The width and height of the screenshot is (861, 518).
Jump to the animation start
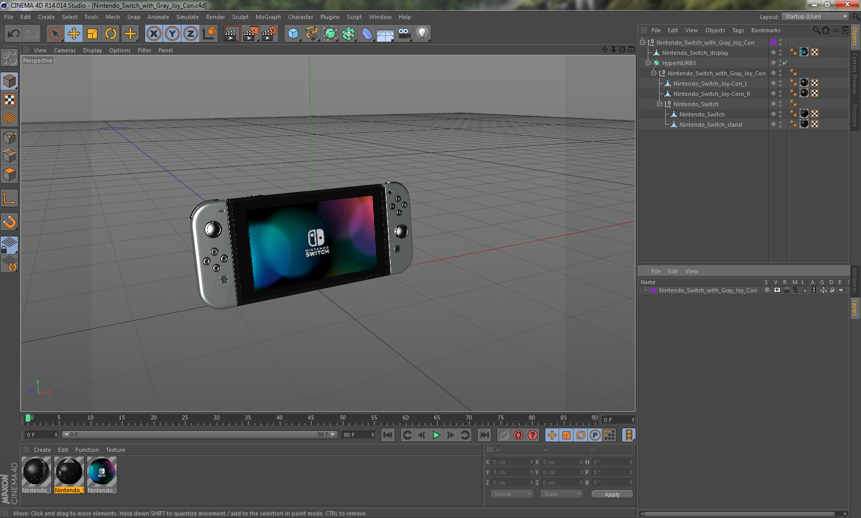point(388,435)
